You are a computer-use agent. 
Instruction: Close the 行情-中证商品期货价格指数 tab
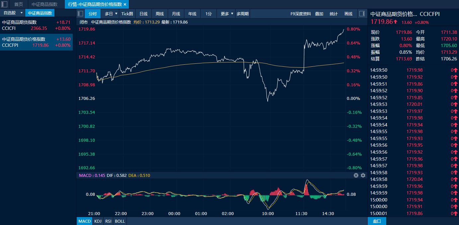click(125, 4)
